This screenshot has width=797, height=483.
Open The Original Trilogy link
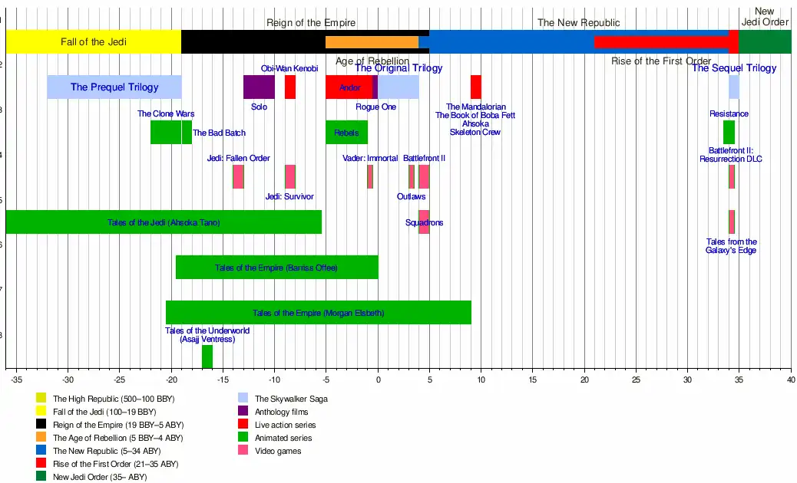[x=398, y=68]
